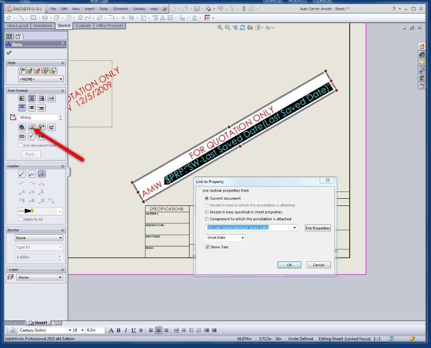Select the Multi-jog Leader icon
The height and width of the screenshot is (348, 431).
(x=32, y=174)
